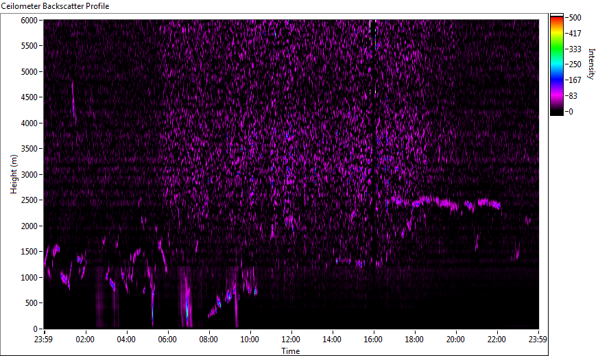Click the 4000 height axis value
The width and height of the screenshot is (598, 356).
pos(29,123)
